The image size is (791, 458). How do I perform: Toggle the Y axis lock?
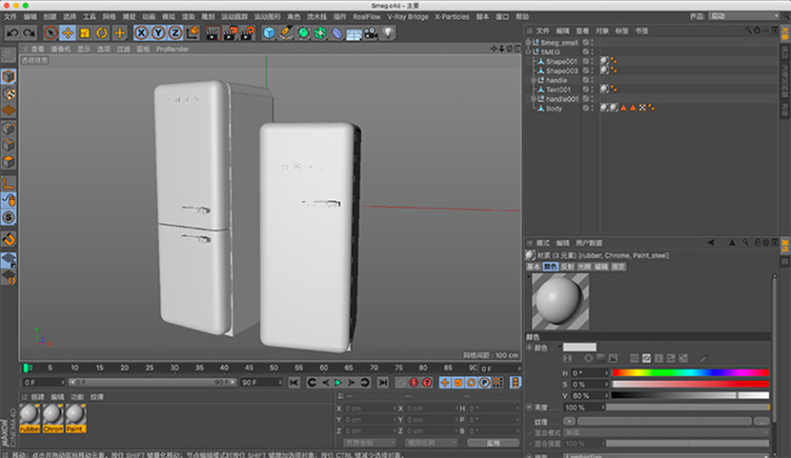158,33
